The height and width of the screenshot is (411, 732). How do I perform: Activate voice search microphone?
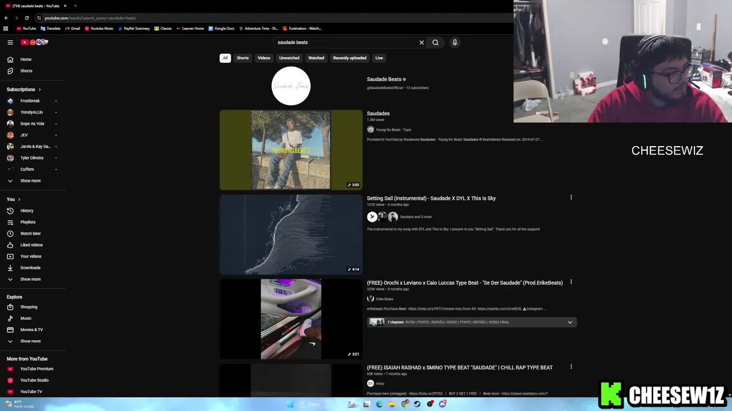(455, 42)
